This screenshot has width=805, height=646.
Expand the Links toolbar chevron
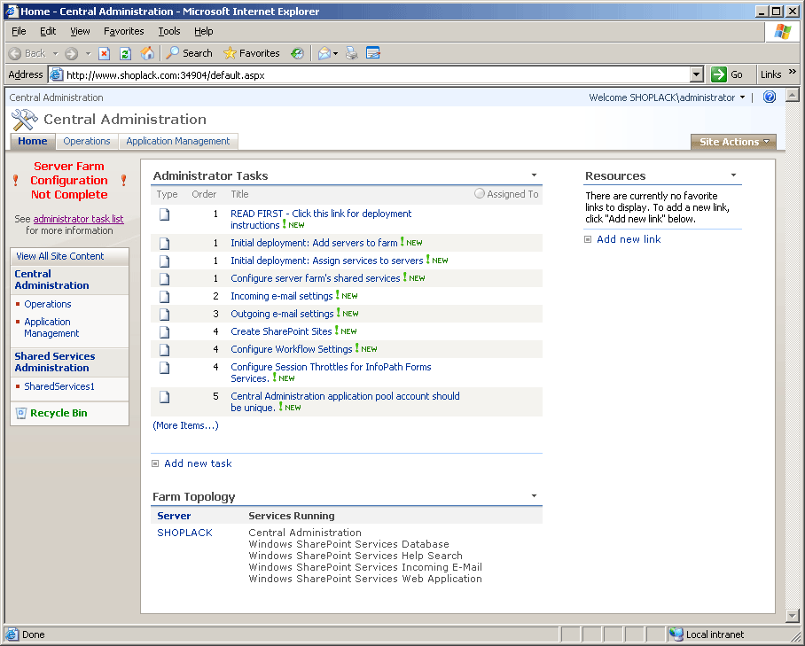(x=793, y=72)
